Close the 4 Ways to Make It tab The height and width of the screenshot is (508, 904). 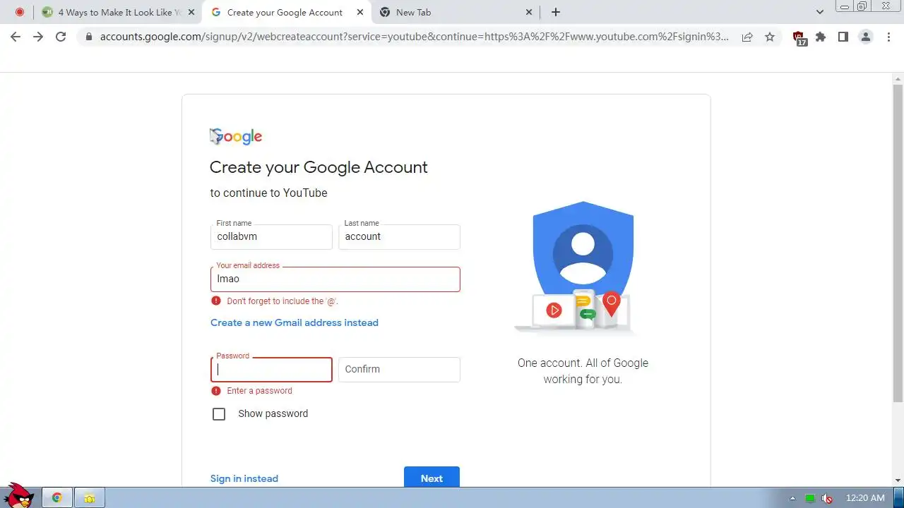pyautogui.click(x=191, y=12)
